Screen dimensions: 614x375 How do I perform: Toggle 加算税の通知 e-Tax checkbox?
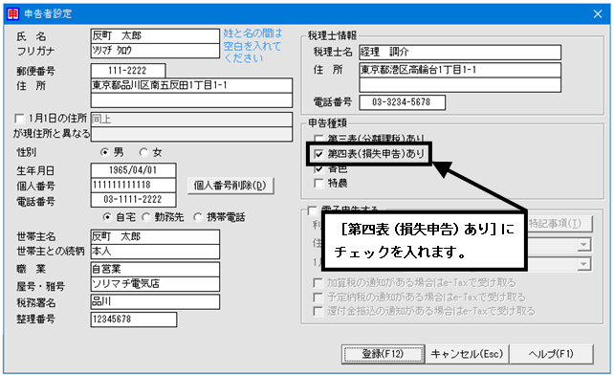click(318, 282)
